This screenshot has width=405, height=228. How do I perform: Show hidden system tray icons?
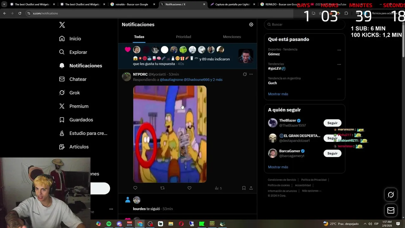365,224
